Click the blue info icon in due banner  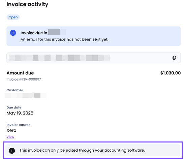pyautogui.click(x=13, y=33)
